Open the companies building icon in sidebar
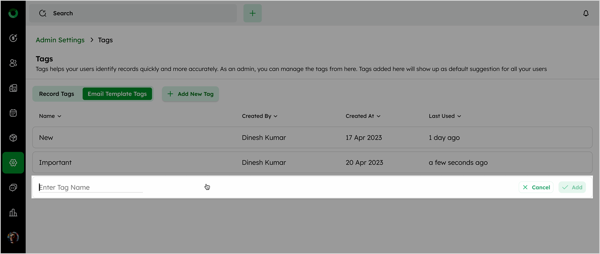This screenshot has width=600, height=254. (13, 88)
